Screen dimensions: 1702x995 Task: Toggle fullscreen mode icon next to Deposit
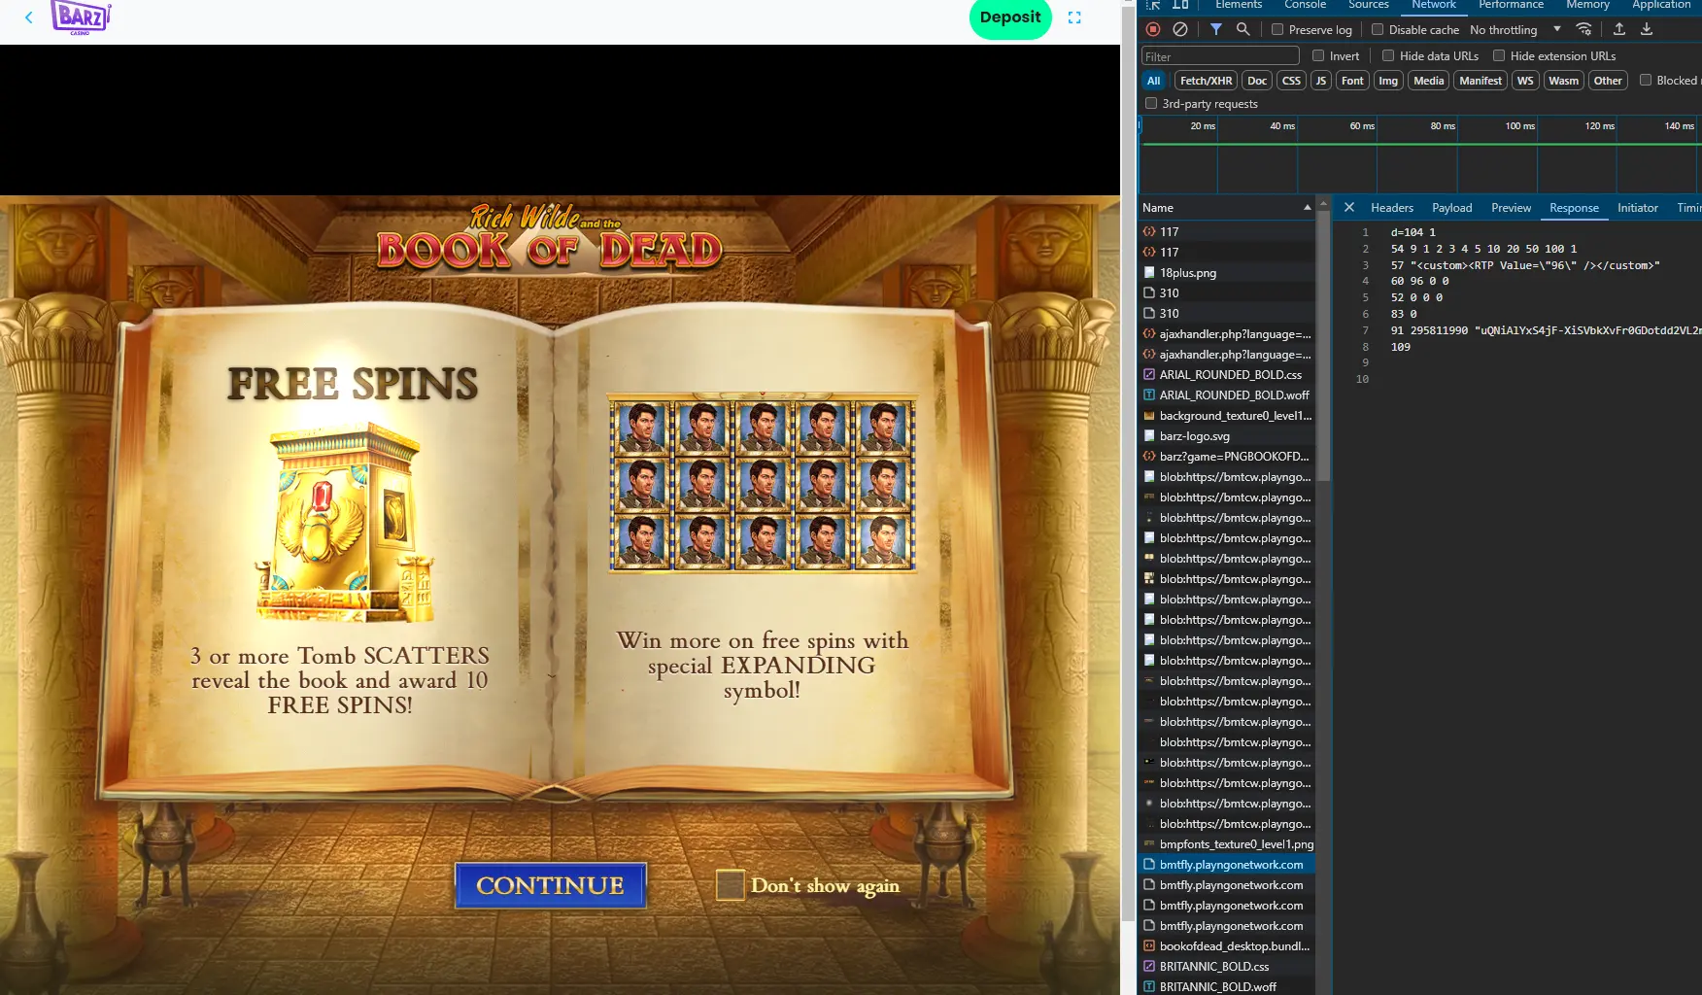(1074, 17)
